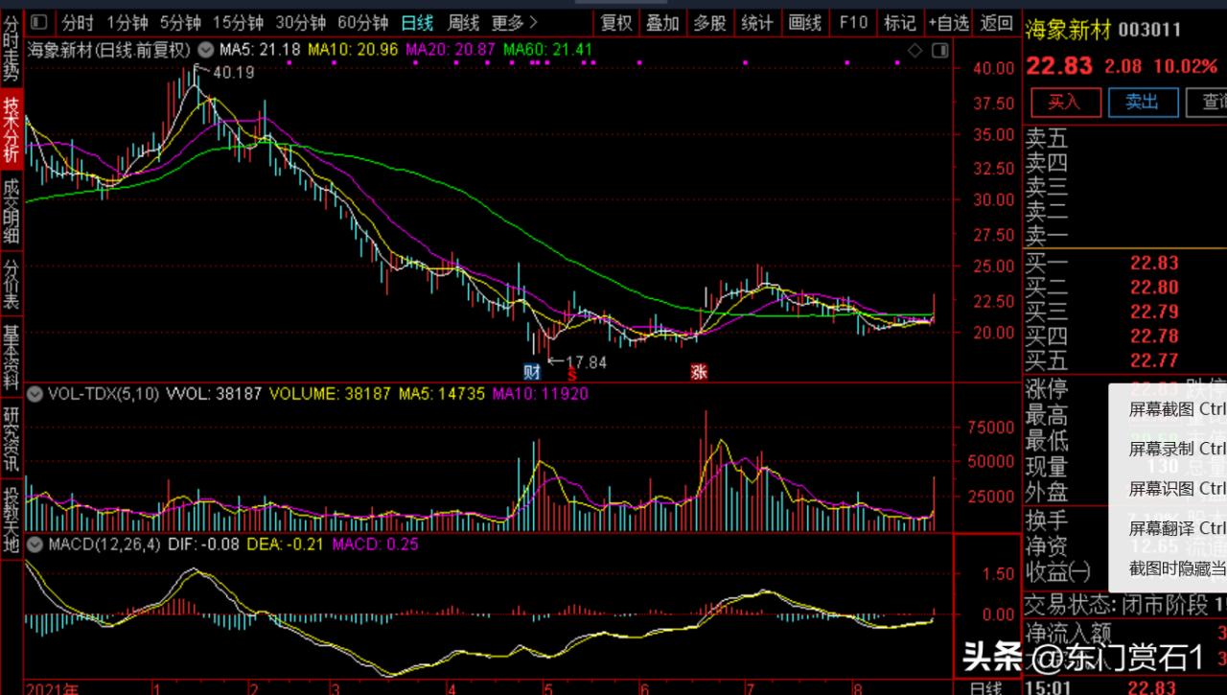Toggle the layout panel icon beside the diamond
This screenshot has width=1227, height=695.
939,50
